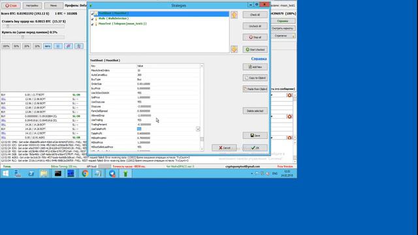
Task: Open the UseTakeProfit value dropdown
Action: click(198, 129)
